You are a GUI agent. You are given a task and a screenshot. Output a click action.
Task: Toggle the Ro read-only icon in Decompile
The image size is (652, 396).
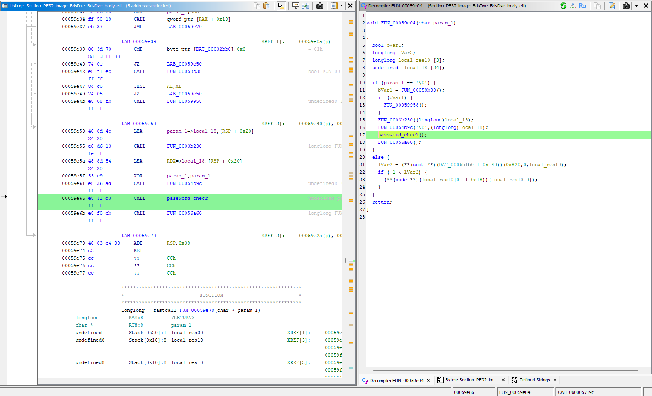tap(582, 6)
